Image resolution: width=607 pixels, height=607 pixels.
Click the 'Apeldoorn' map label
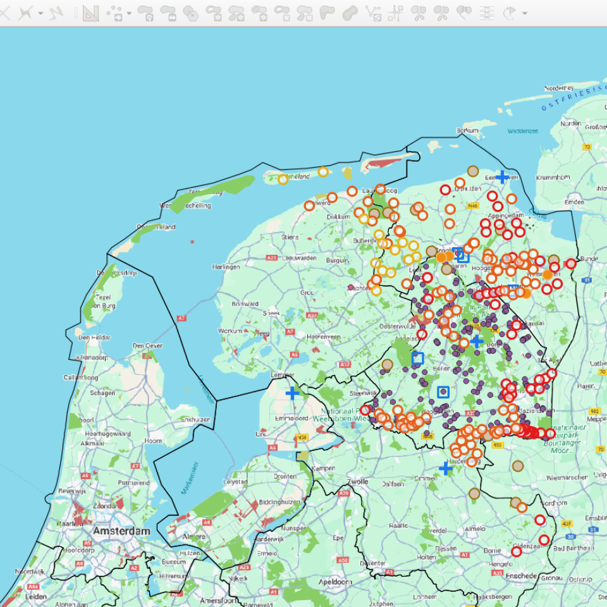[x=335, y=582]
